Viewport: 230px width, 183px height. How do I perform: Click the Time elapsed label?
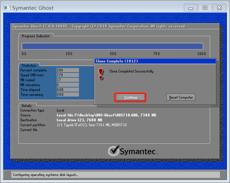(30, 90)
